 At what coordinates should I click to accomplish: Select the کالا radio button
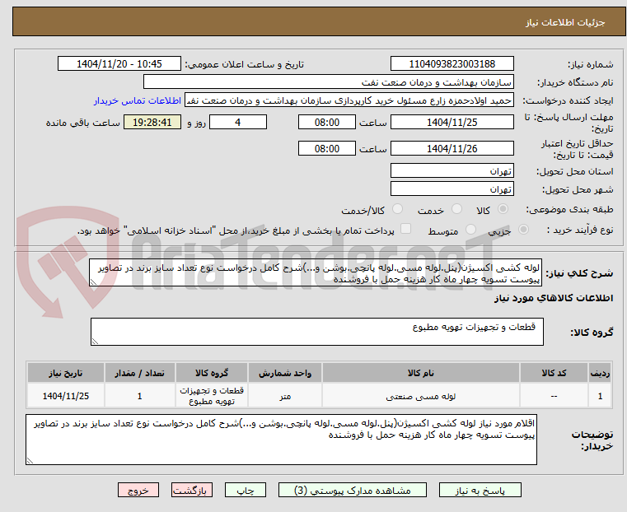click(503, 209)
